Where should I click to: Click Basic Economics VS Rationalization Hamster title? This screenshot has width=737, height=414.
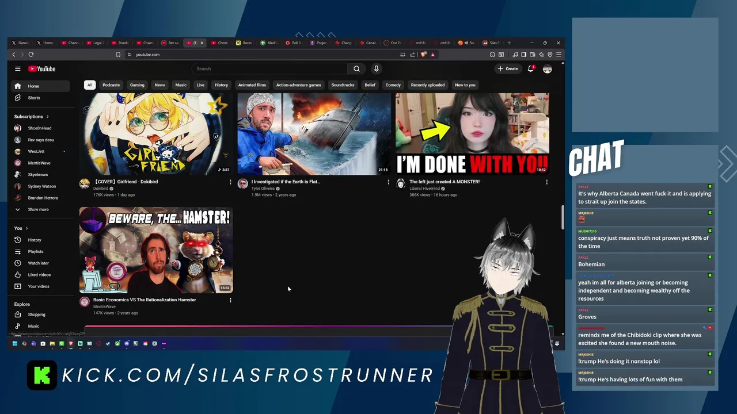(145, 300)
